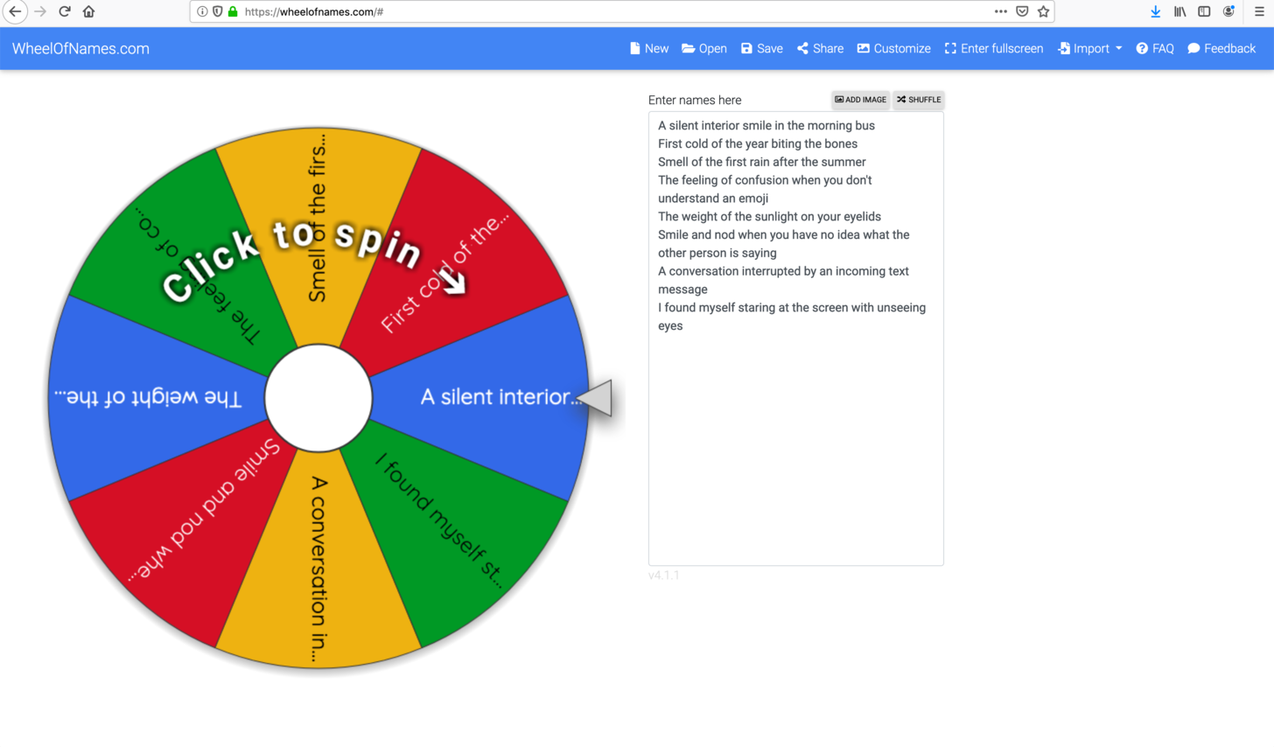Image resolution: width=1274 pixels, height=747 pixels.
Task: Open the browser hamburger menu
Action: [x=1259, y=11]
